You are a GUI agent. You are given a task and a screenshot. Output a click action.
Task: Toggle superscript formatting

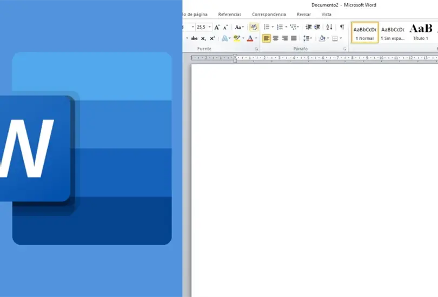tap(212, 38)
